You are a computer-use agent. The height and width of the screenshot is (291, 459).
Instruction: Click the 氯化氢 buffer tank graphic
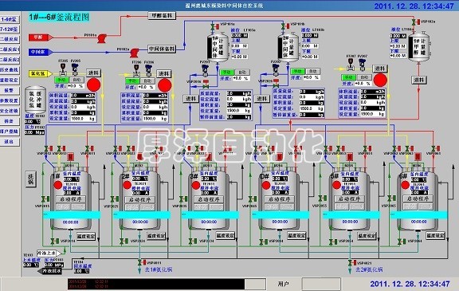pyautogui.click(x=35, y=100)
